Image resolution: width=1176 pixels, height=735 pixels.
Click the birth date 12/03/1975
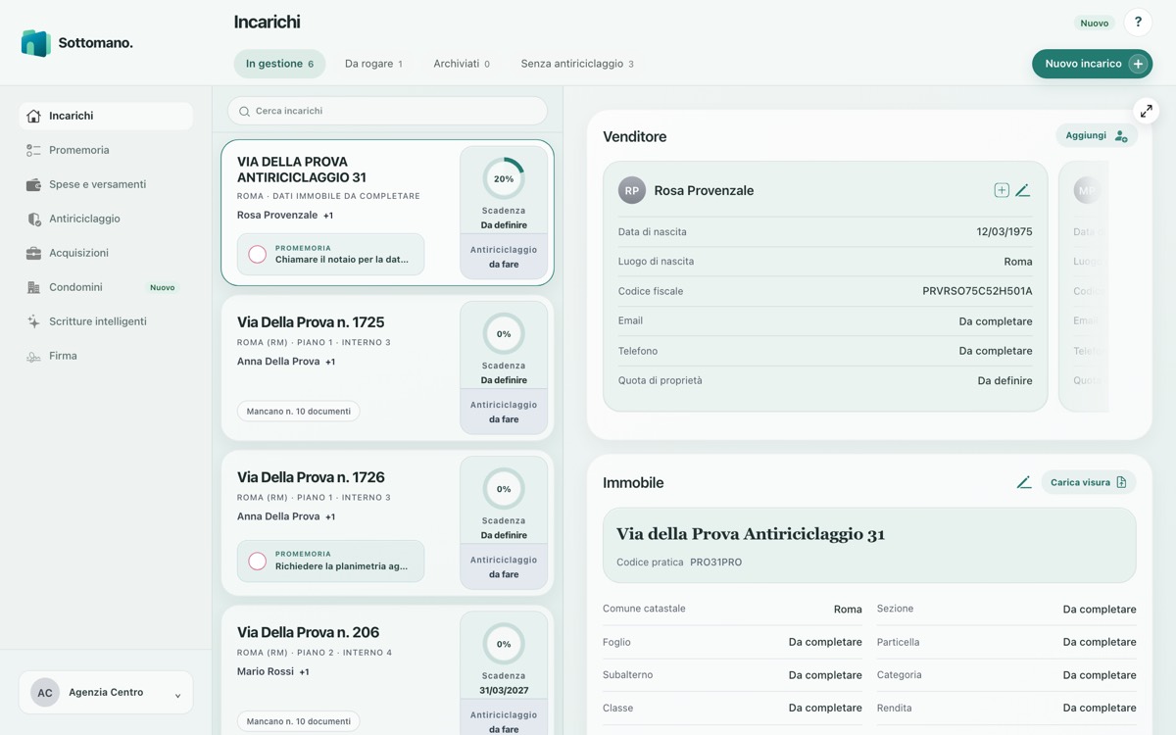click(1004, 232)
